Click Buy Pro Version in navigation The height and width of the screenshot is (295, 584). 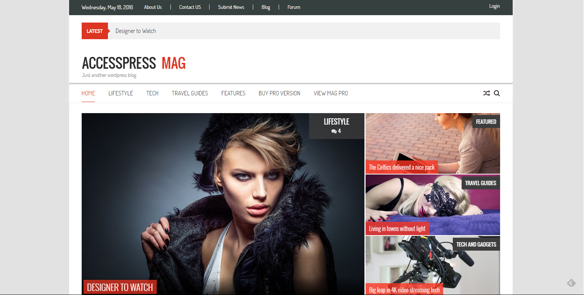pyautogui.click(x=279, y=93)
